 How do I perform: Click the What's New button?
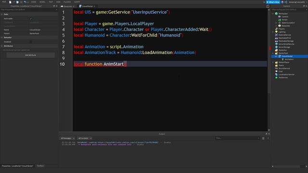pyautogui.click(x=273, y=2)
